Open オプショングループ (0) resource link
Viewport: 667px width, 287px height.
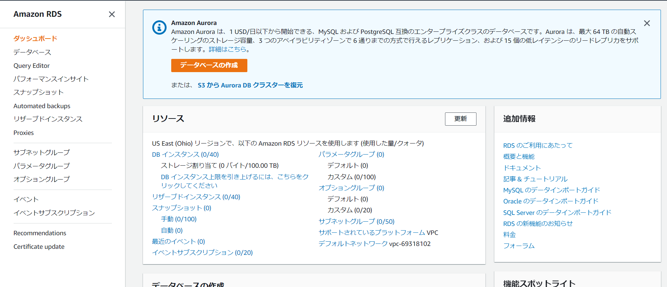[351, 188]
